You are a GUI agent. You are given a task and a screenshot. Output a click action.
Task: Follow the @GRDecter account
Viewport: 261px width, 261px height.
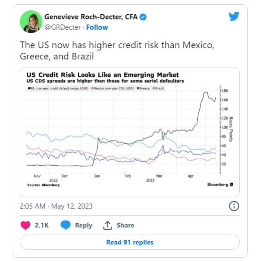[97, 27]
